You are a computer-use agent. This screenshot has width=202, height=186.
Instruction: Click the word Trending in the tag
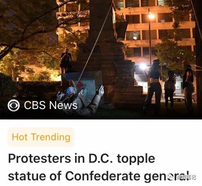point(51,137)
